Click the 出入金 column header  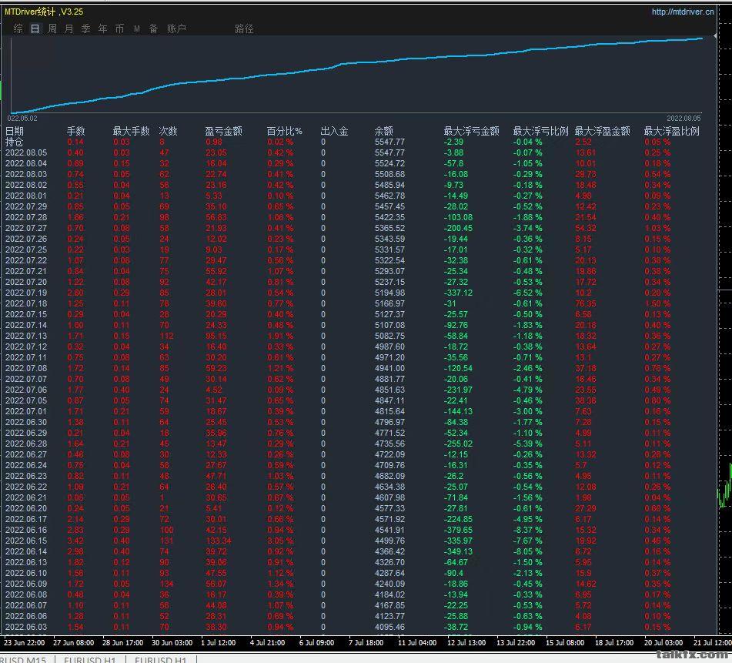click(334, 131)
